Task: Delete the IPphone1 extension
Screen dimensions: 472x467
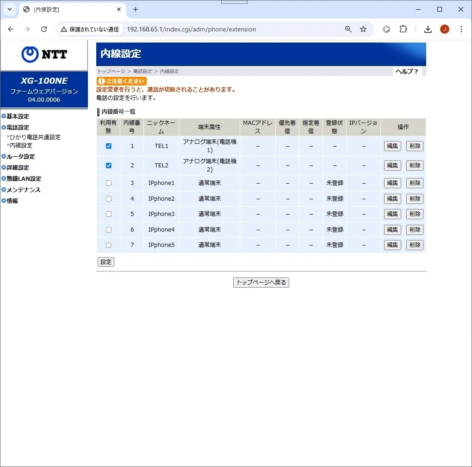Action: tap(415, 183)
